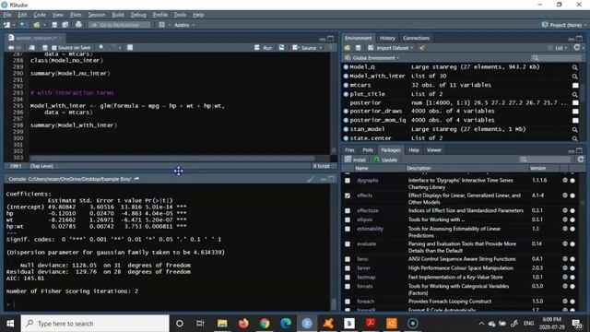Click the Compile Report icon in editor toolbar
This screenshot has height=332, width=590.
point(130,47)
